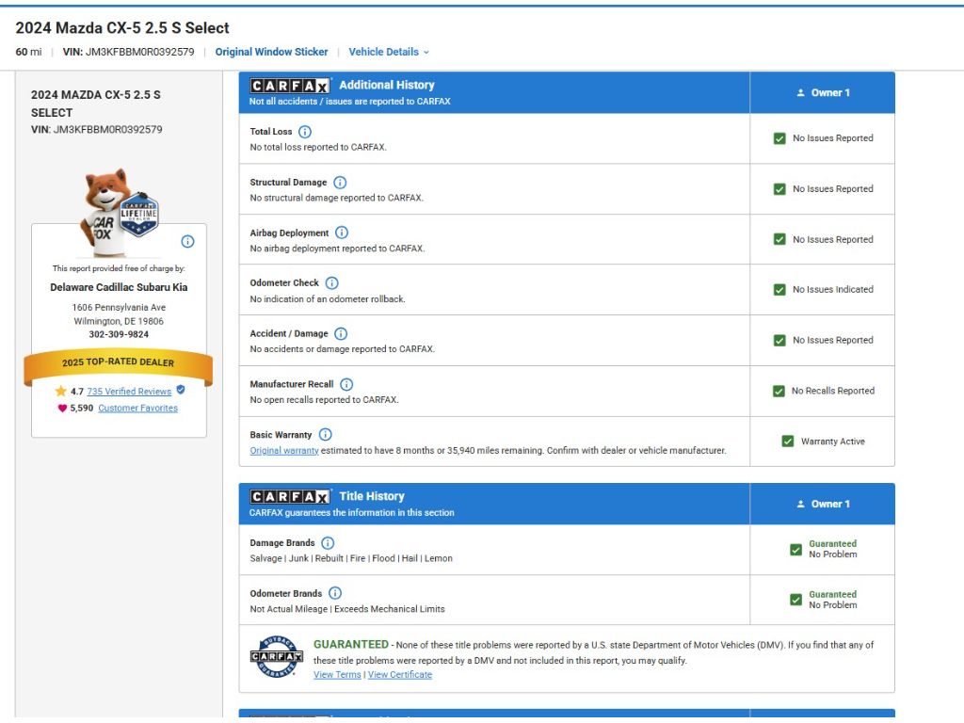Click 'No indication of an odometer rollback.' text
The height and width of the screenshot is (723, 964).
coord(327,298)
